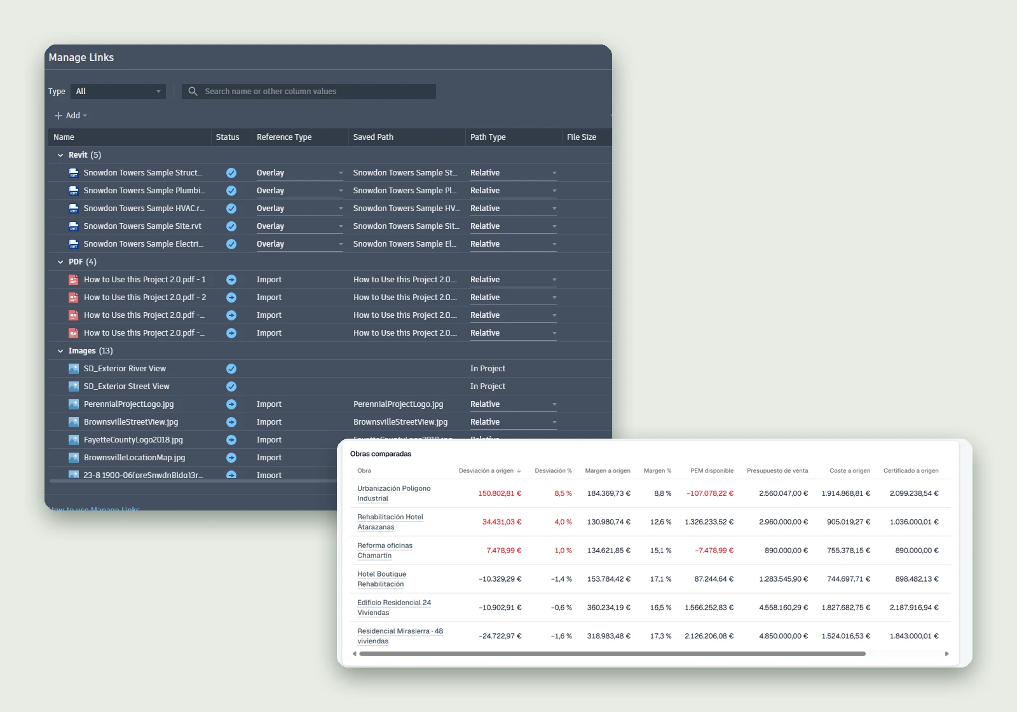Open the Overlay reference type dropdown for Snowdon Towers Sample Plumbi
This screenshot has height=712, width=1017.
click(x=299, y=191)
